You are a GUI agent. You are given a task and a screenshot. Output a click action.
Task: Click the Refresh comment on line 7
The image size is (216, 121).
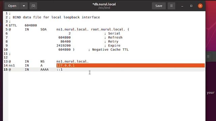[x=113, y=37]
